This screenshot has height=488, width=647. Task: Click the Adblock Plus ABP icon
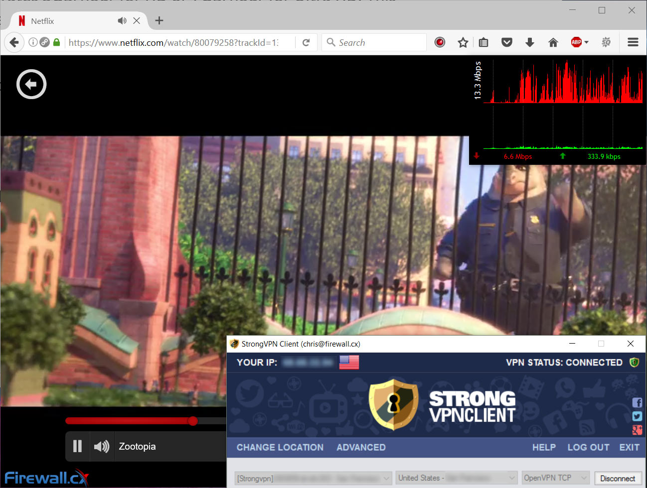[576, 42]
